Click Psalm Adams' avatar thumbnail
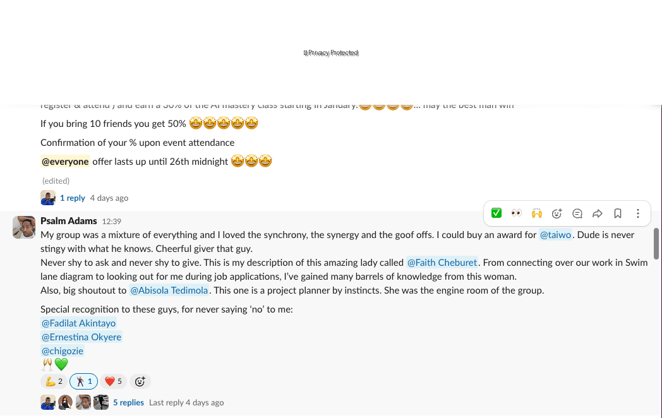The width and height of the screenshot is (662, 418). pyautogui.click(x=24, y=227)
